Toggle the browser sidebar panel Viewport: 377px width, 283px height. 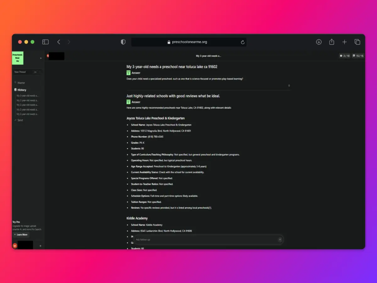[46, 42]
